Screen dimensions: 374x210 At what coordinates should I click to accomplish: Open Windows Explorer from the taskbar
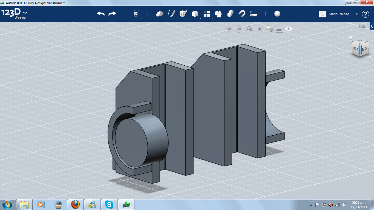24,205
